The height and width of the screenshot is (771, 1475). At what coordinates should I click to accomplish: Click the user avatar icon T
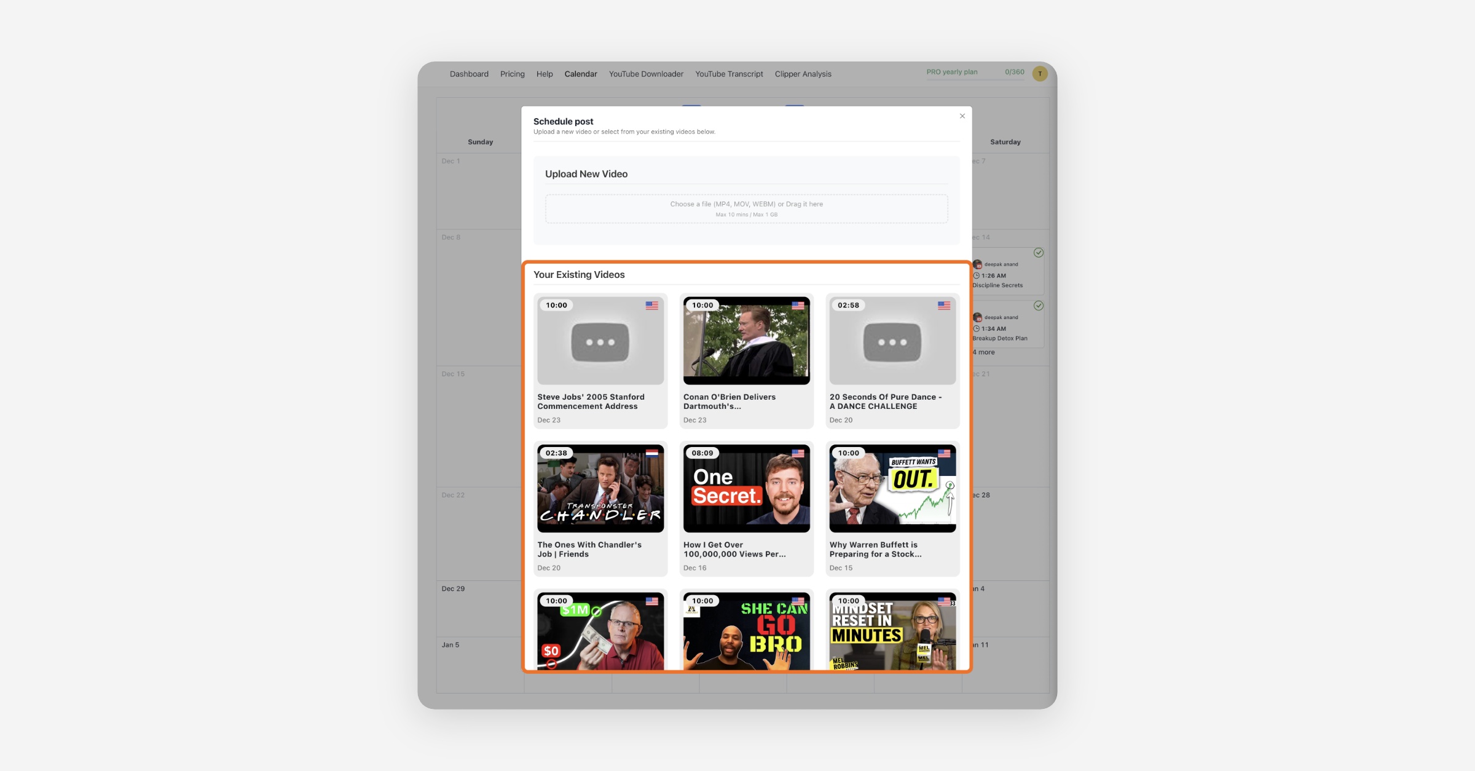pyautogui.click(x=1040, y=74)
